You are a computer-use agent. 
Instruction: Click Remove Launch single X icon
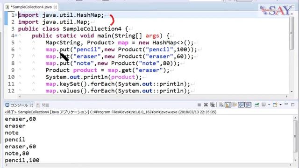pos(206,105)
